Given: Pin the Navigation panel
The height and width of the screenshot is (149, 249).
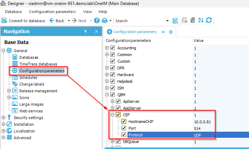Looking at the screenshot, I should [x=86, y=31].
